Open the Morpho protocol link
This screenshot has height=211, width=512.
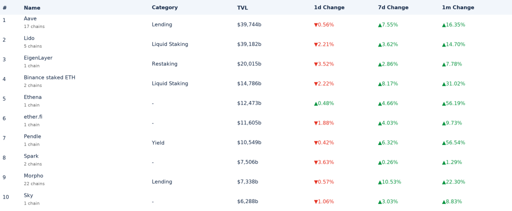33,175
